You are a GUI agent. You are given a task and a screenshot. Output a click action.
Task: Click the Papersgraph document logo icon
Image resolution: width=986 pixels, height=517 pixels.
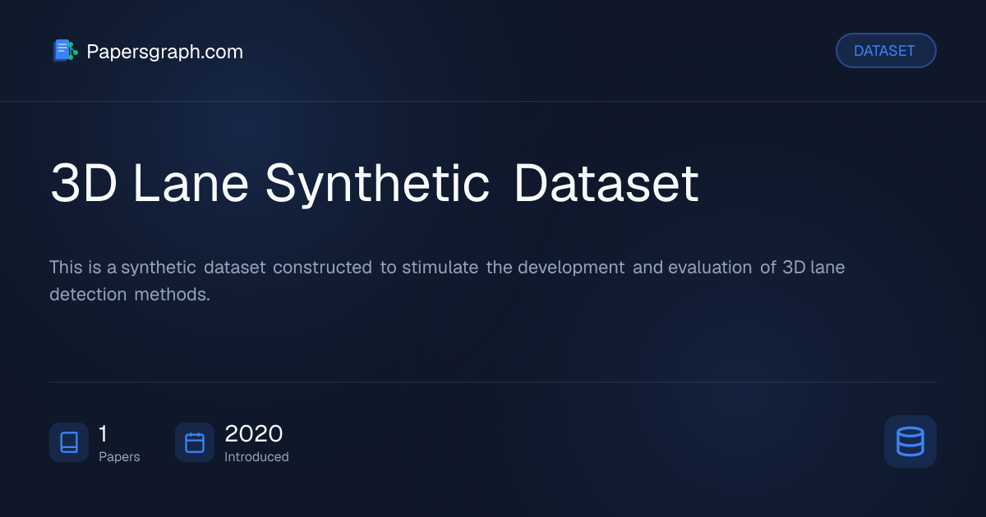[65, 51]
